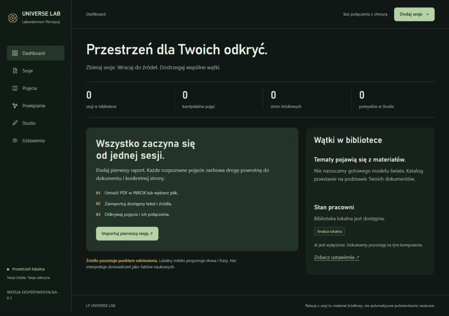Viewport: 449px width, 316px height.
Task: Navigate to Powiązania
Action: pos(36,105)
